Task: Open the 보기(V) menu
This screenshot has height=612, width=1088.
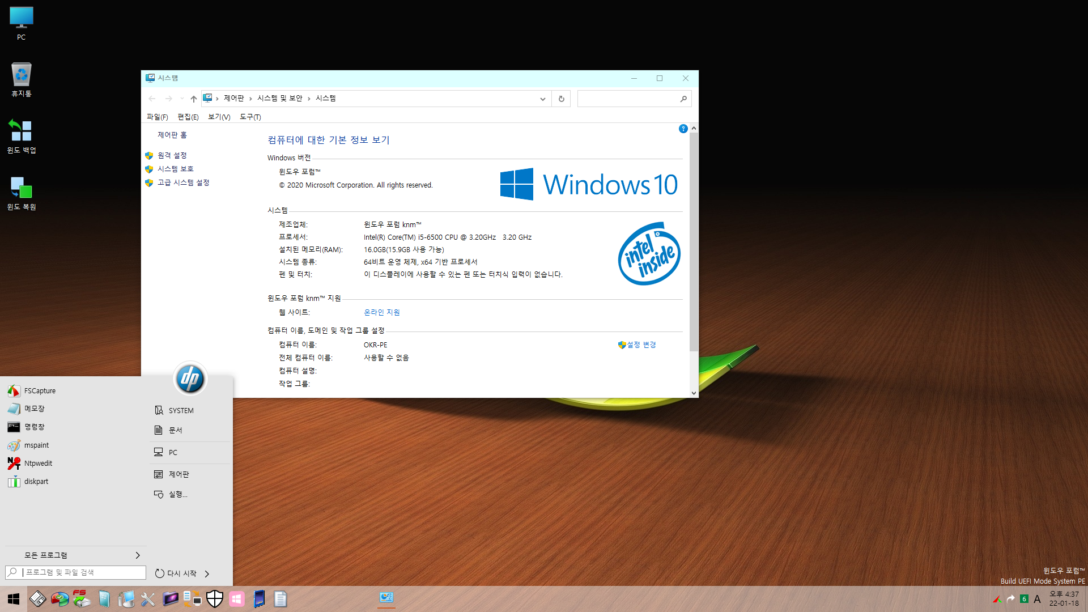Action: point(219,117)
